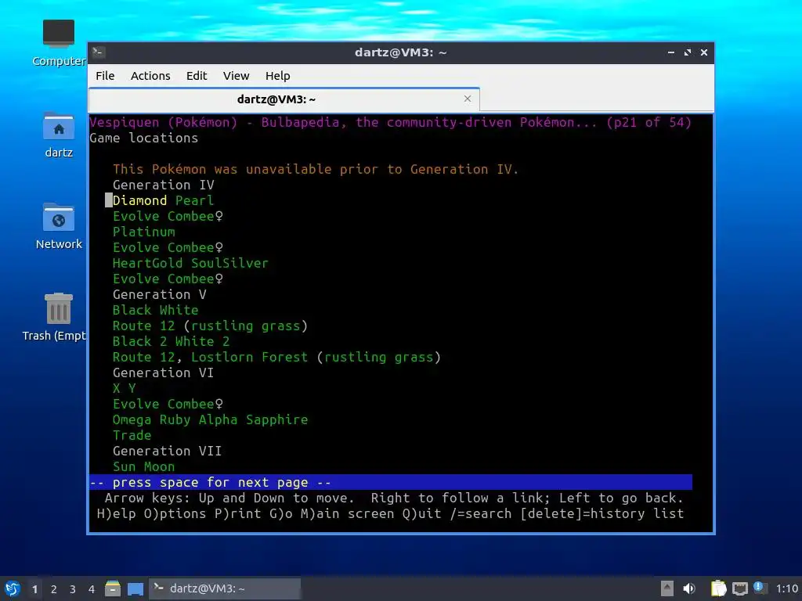Select the Computer desktop icon
Image resolution: width=802 pixels, height=601 pixels.
pyautogui.click(x=59, y=43)
